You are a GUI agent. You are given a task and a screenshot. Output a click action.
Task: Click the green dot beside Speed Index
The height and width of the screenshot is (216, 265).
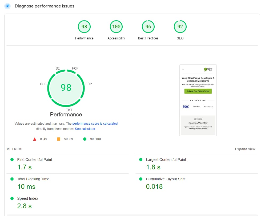(x=12, y=198)
